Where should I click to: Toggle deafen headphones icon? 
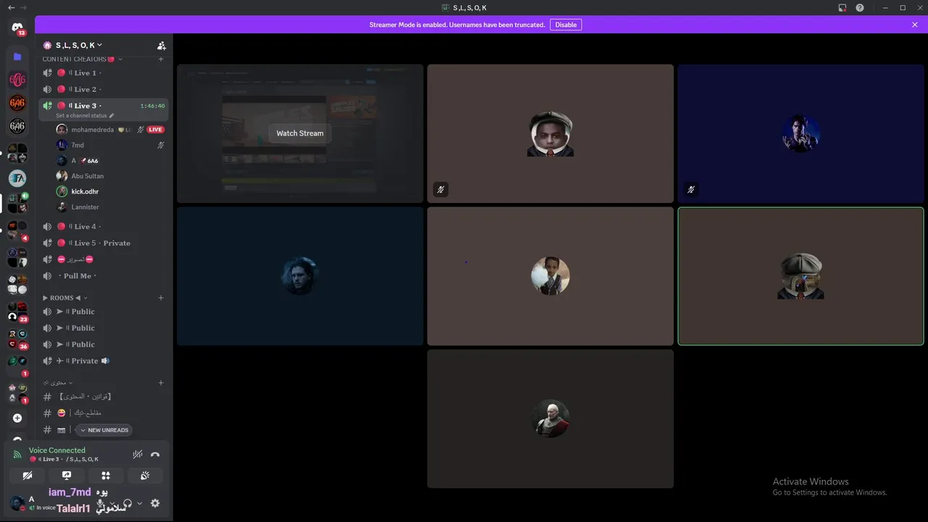[x=128, y=503]
